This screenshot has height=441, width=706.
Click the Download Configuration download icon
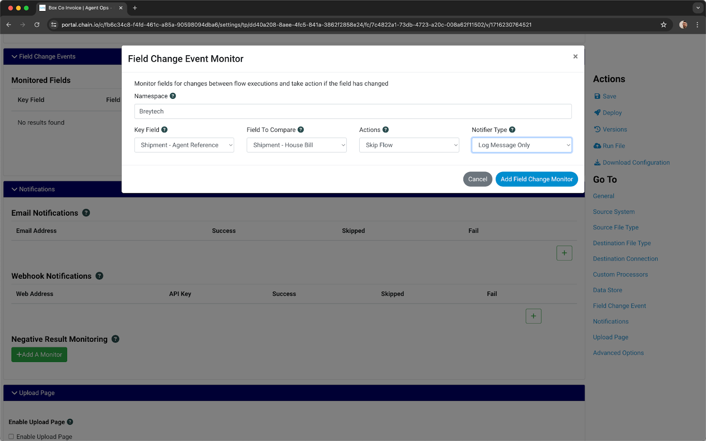click(x=597, y=162)
